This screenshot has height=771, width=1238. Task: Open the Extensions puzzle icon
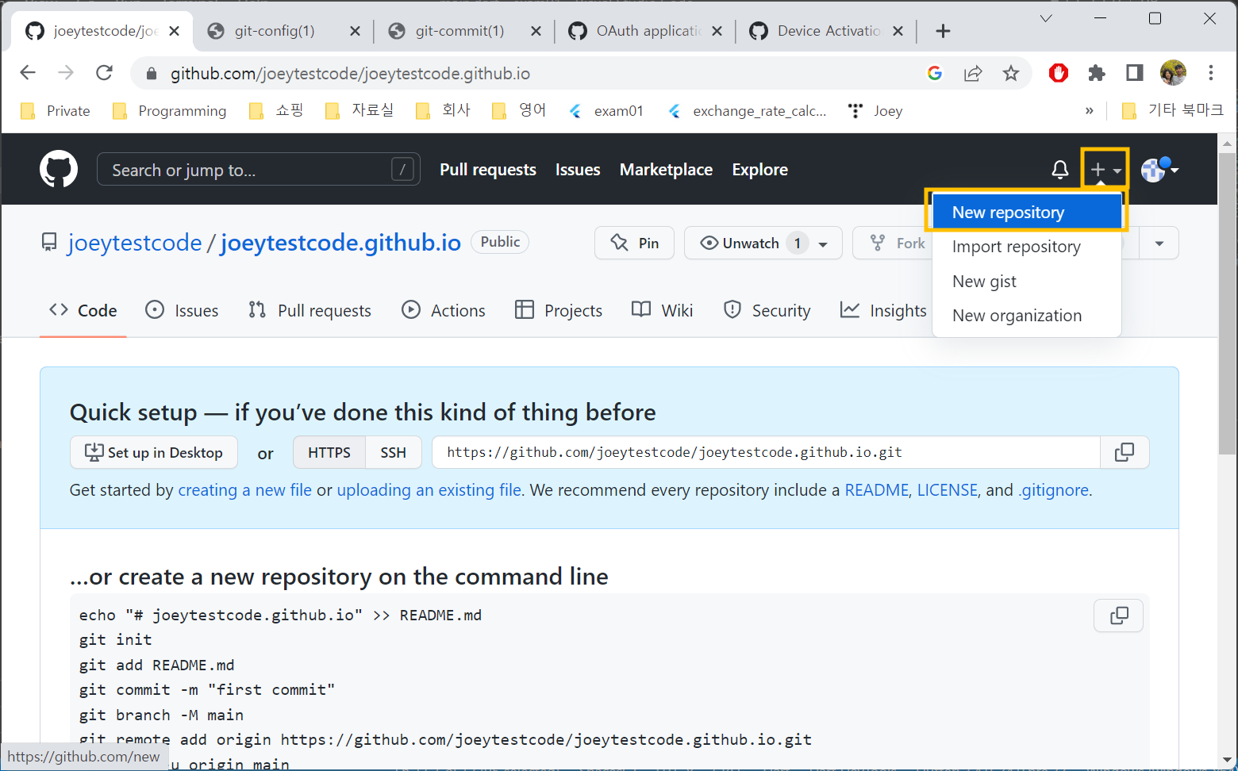point(1097,73)
